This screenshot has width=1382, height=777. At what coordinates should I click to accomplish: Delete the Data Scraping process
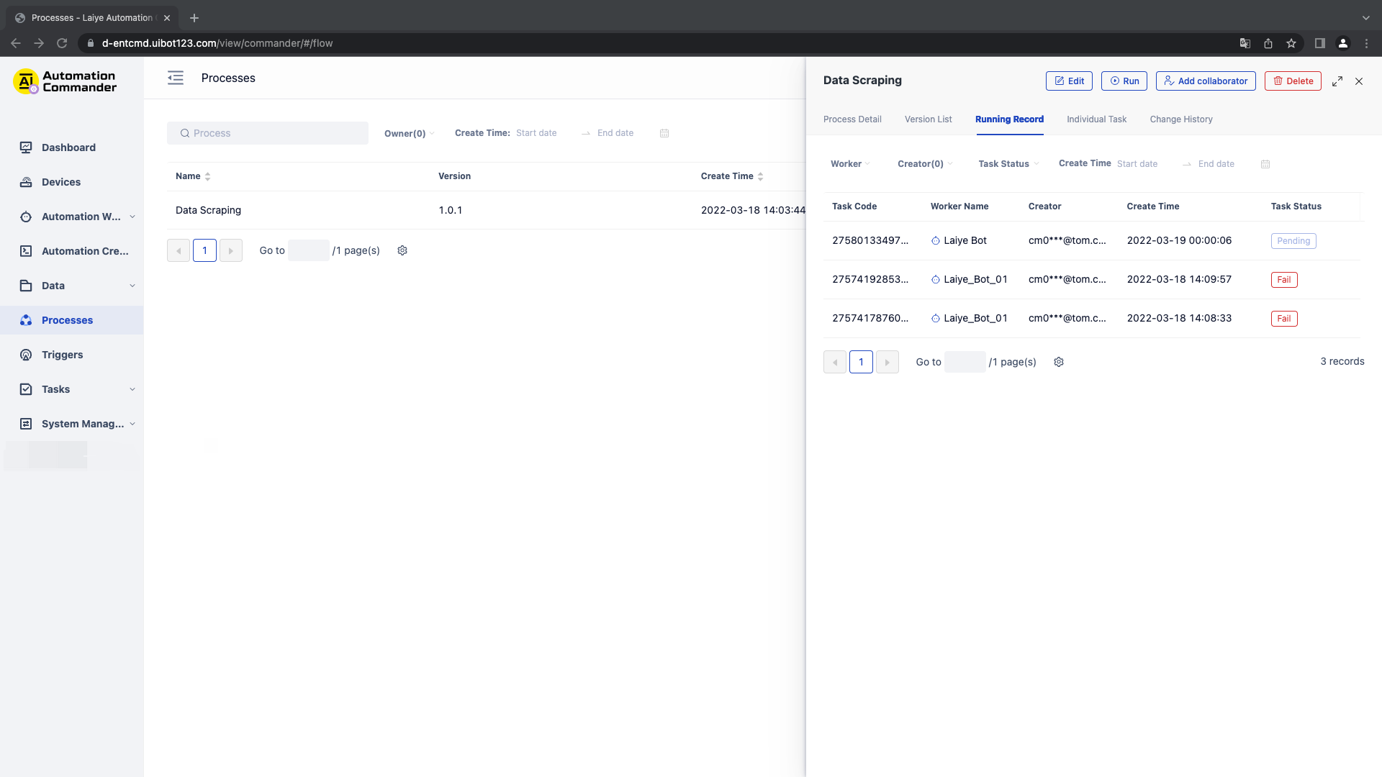(x=1293, y=81)
